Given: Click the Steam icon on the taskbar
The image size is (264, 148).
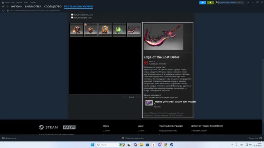Looking at the screenshot, I should [172, 145].
